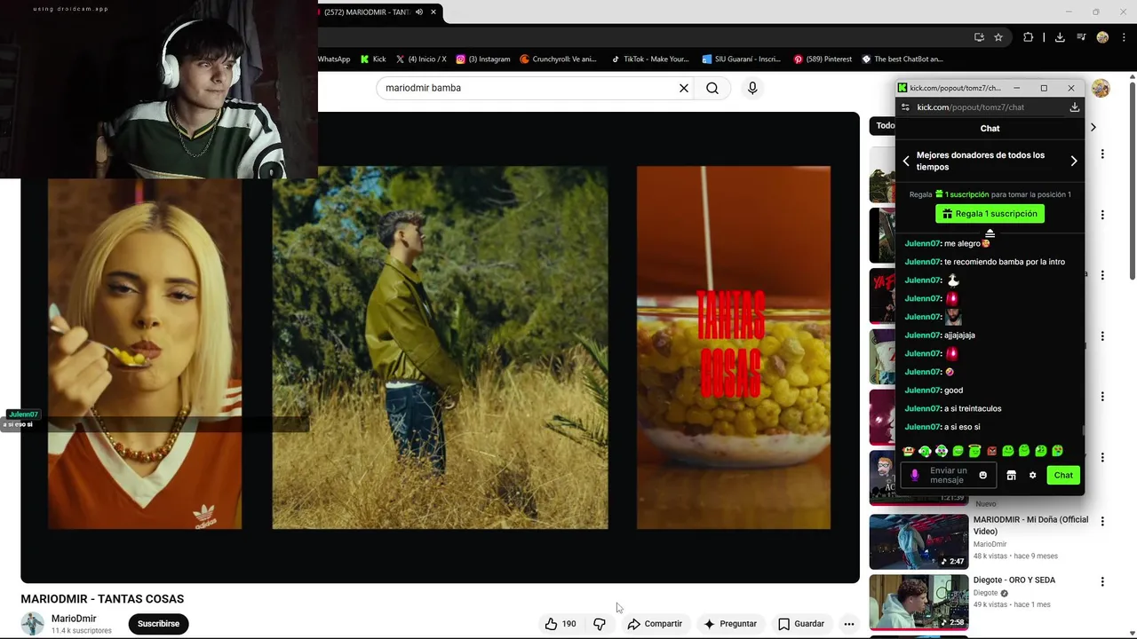Click the Compartir share button
The width and height of the screenshot is (1137, 639).
pyautogui.click(x=655, y=624)
